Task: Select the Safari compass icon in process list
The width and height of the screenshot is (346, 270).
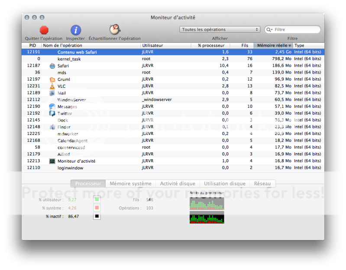Action: 52,66
